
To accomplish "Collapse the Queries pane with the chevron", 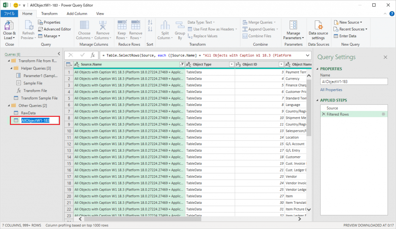I will pyautogui.click(x=59, y=54).
